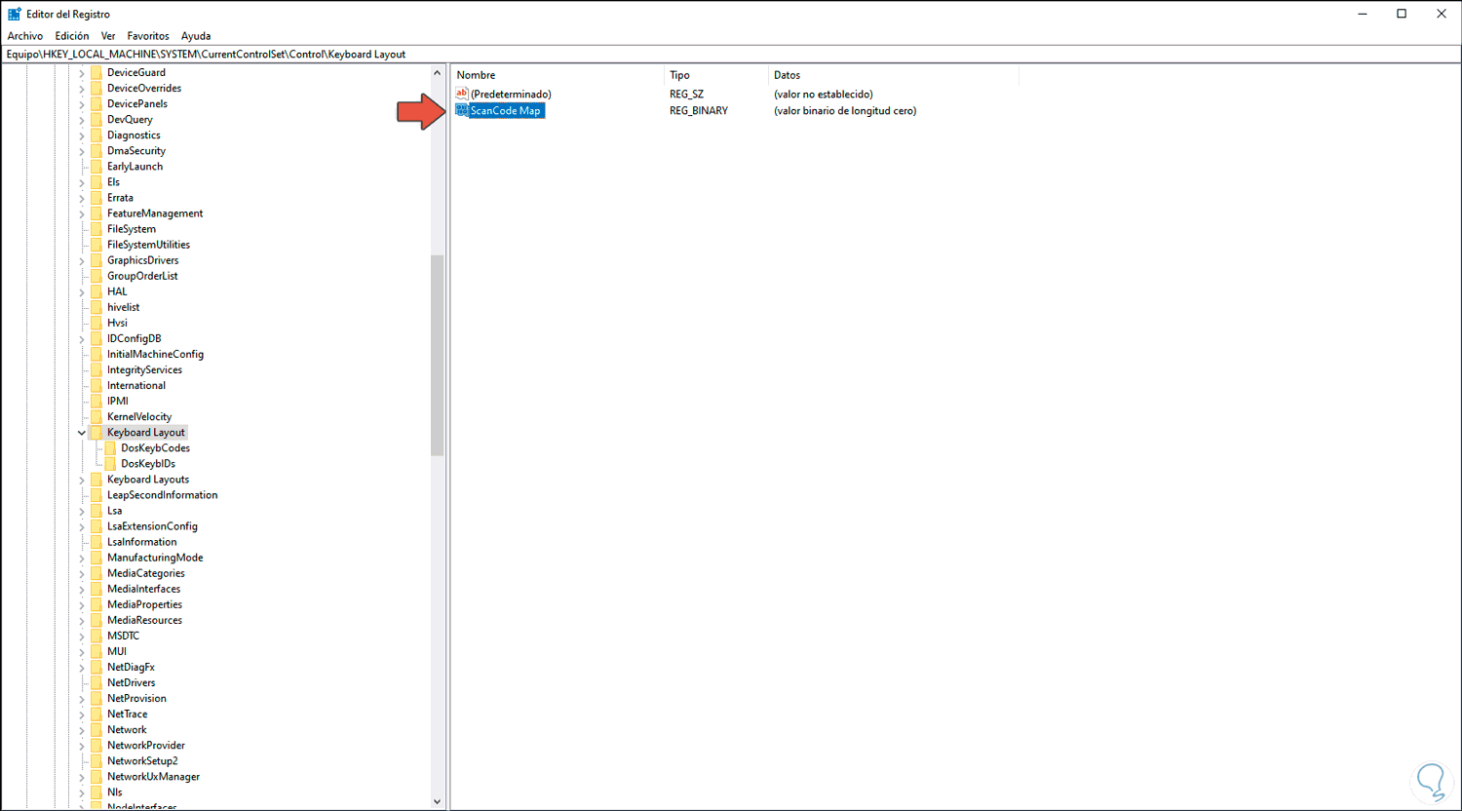
Task: Select the "FileSystemUtilities" key label
Action: [148, 245]
